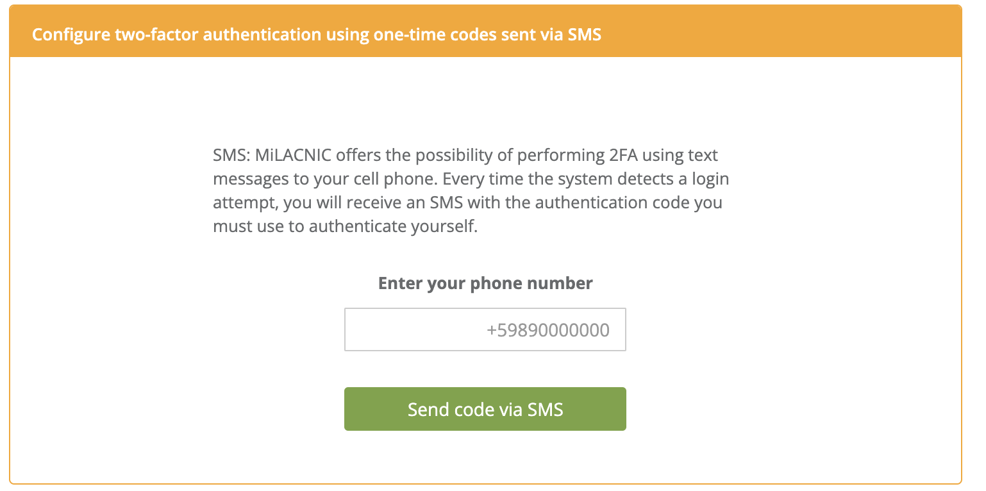Click the +59890000000 placeholder text
986x491 pixels.
point(548,330)
